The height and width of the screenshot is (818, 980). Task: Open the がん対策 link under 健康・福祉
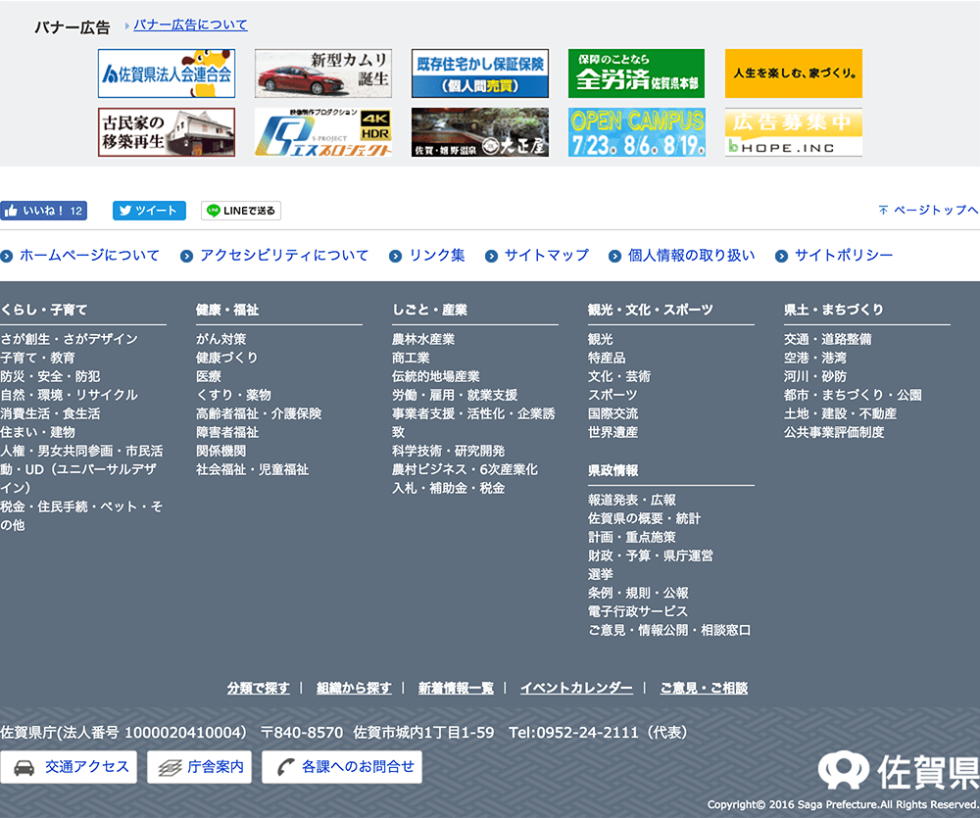point(220,339)
